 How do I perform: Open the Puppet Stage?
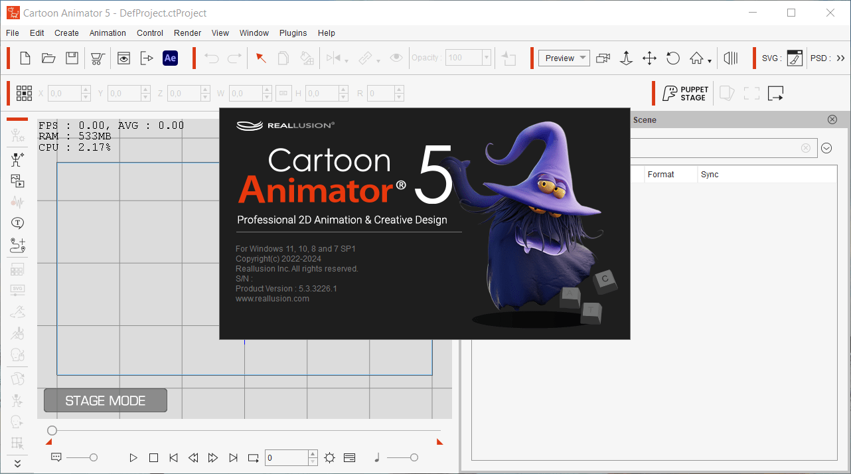pyautogui.click(x=686, y=94)
